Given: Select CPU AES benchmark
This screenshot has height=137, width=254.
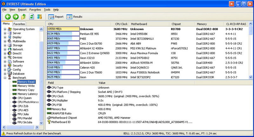Looking at the screenshot, I should 23,110.
